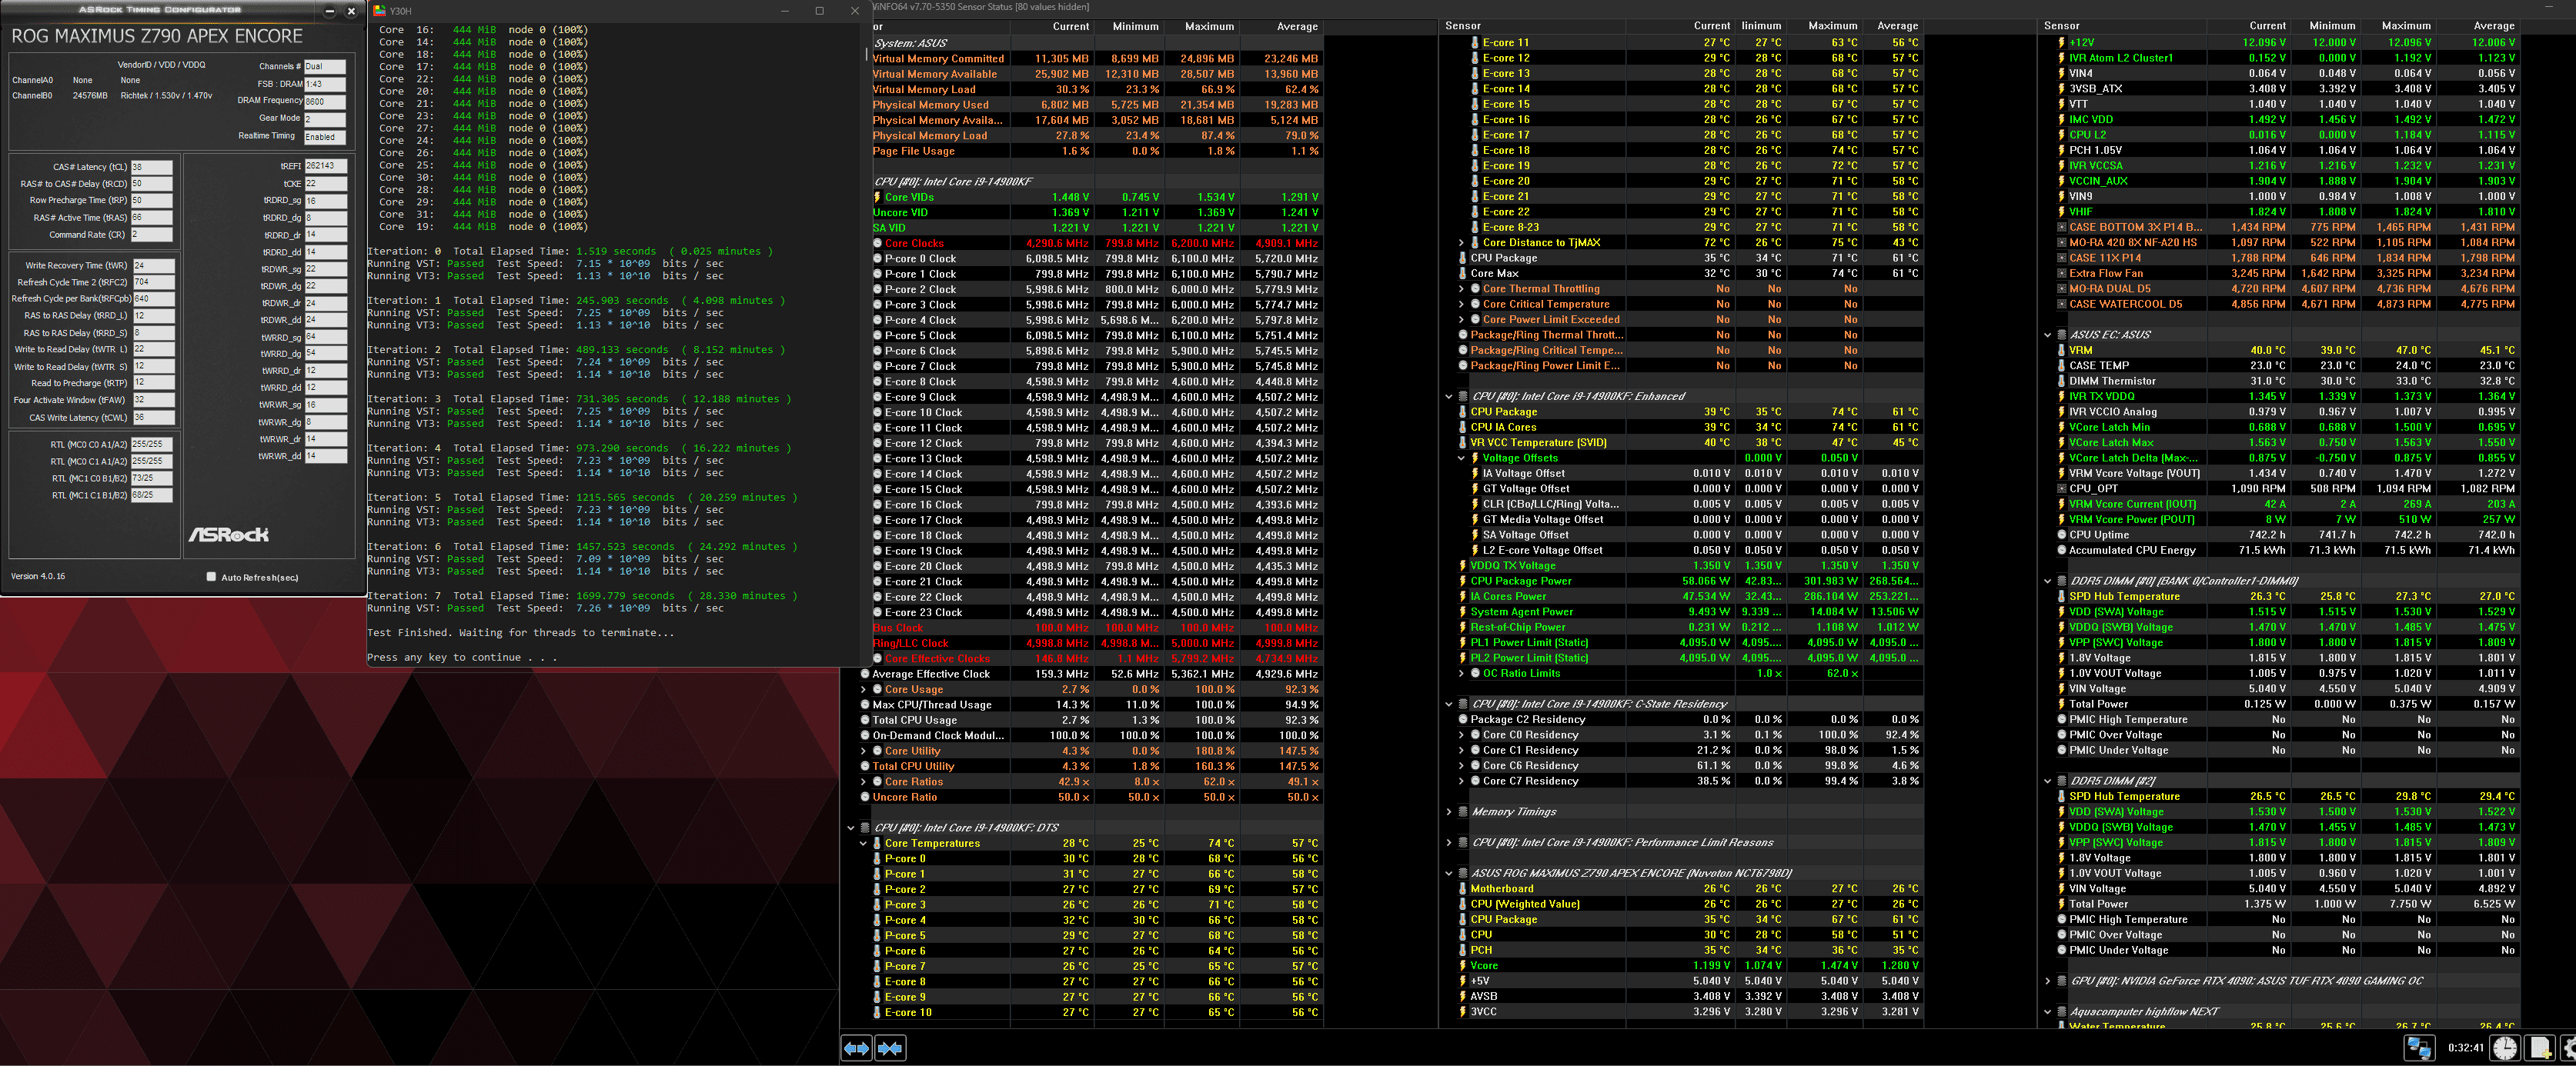Click thermometer icon beside E-core 11 row
The image size is (2576, 1066).
pyautogui.click(x=1475, y=43)
